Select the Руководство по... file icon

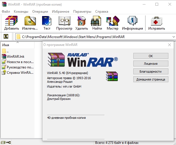pyautogui.click(x=4, y=67)
